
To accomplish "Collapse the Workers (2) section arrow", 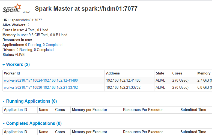I will pos(4,65).
